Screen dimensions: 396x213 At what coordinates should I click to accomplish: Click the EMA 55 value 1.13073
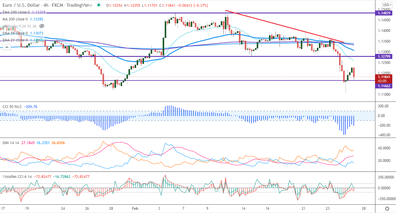(37, 33)
